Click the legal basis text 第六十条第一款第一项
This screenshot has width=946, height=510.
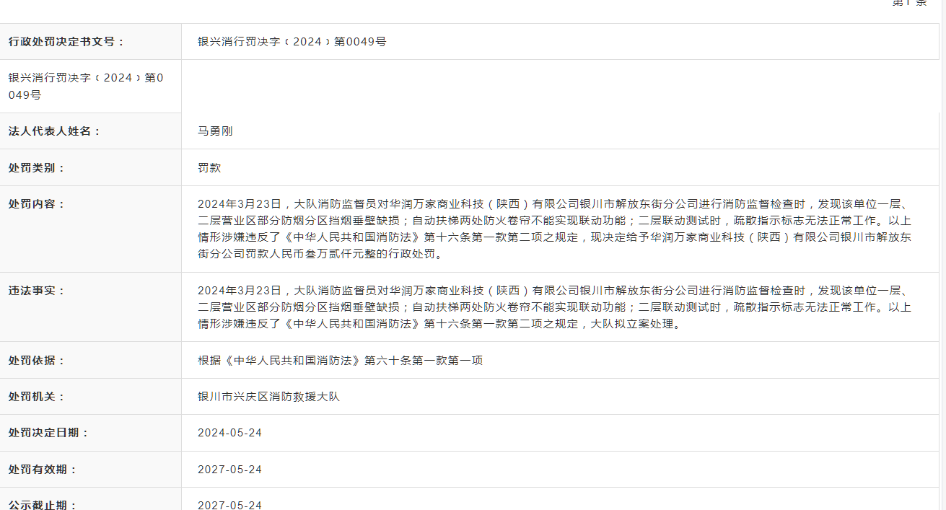point(340,361)
